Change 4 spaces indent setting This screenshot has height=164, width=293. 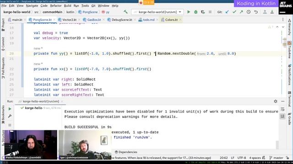pos(255,158)
